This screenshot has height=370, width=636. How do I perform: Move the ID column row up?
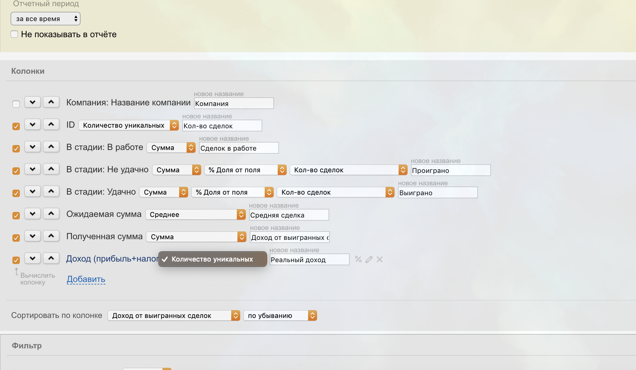click(51, 125)
